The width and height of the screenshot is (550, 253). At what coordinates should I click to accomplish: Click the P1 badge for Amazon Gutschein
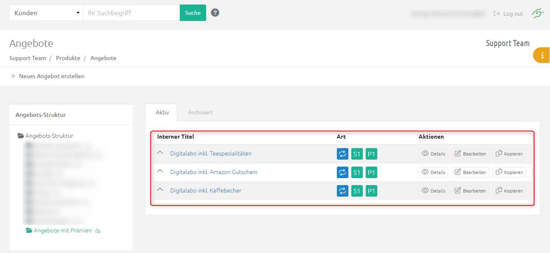[371, 172]
